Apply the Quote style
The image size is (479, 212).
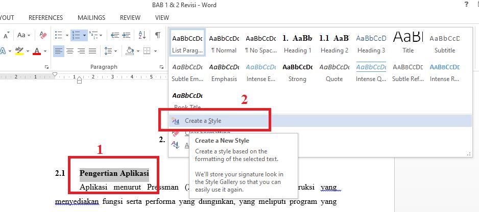334,72
